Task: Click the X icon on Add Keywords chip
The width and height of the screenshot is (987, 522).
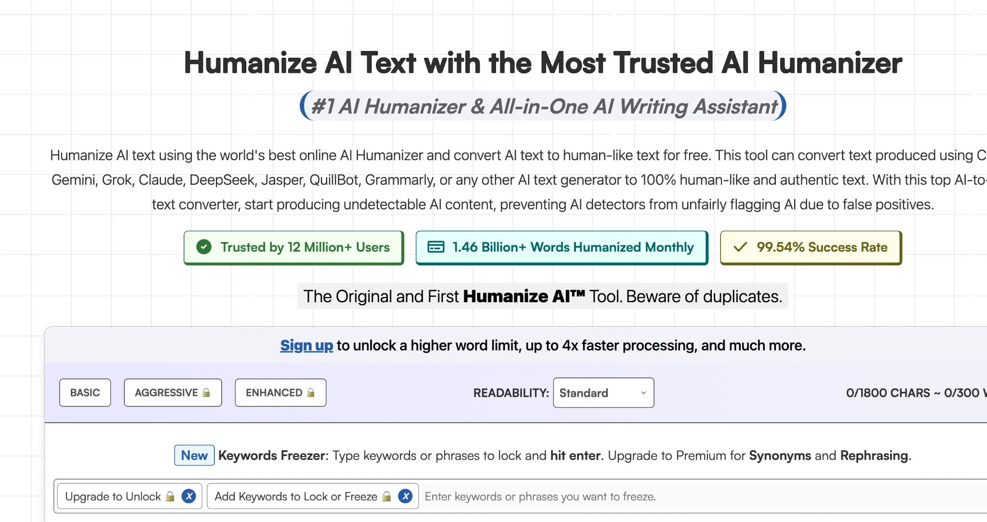Action: click(x=405, y=496)
